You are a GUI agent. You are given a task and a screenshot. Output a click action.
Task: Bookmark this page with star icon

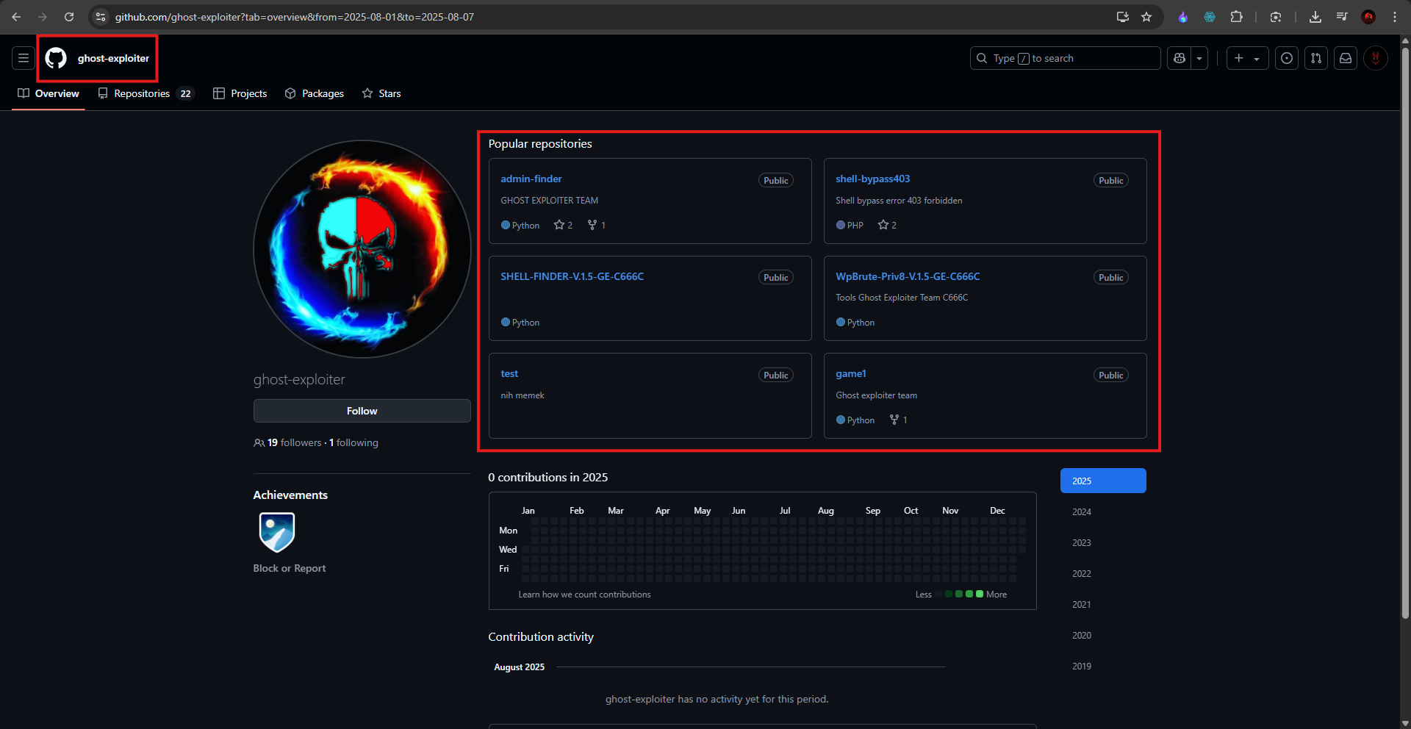point(1146,17)
